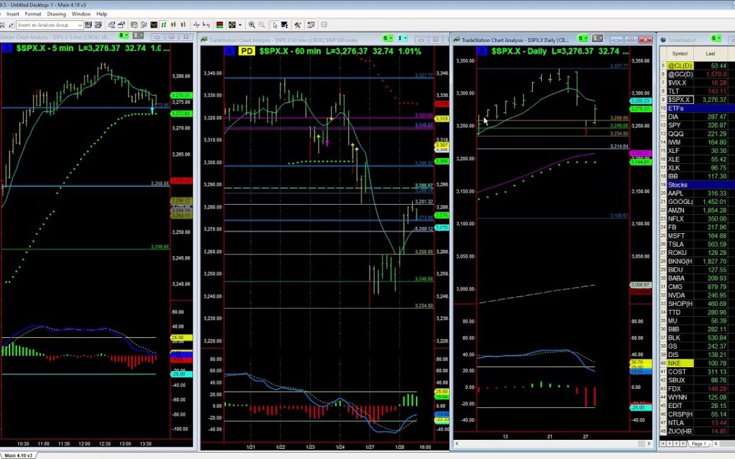Click the icon left of OHLC bar toggle's black chart

144,25
